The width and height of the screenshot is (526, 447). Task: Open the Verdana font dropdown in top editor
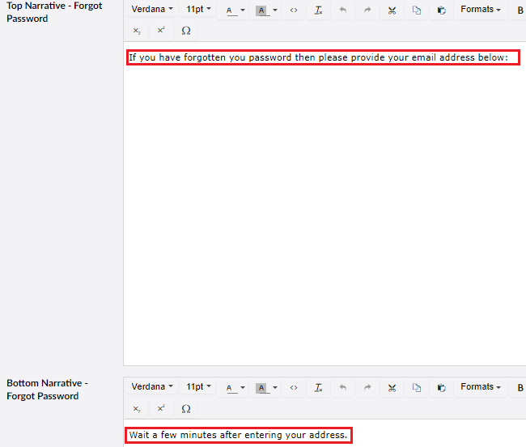[152, 10]
